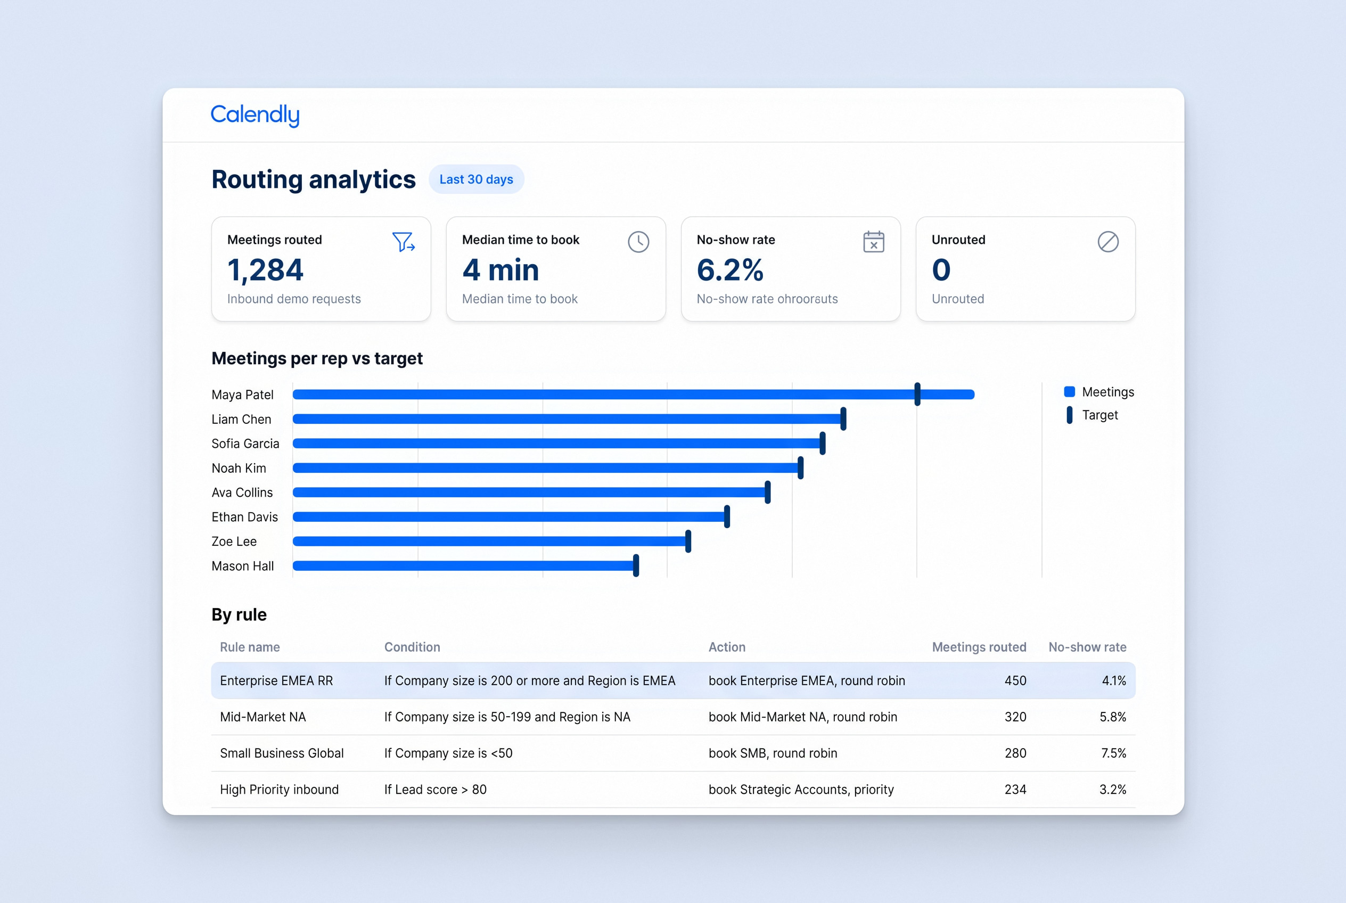Sort by the Action column header

(726, 647)
